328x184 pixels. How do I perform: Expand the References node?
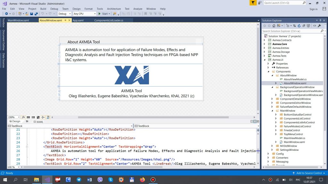point(268,68)
